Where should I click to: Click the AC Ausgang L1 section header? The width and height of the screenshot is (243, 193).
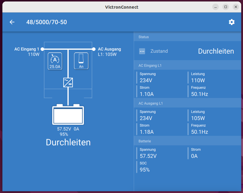(x=187, y=103)
